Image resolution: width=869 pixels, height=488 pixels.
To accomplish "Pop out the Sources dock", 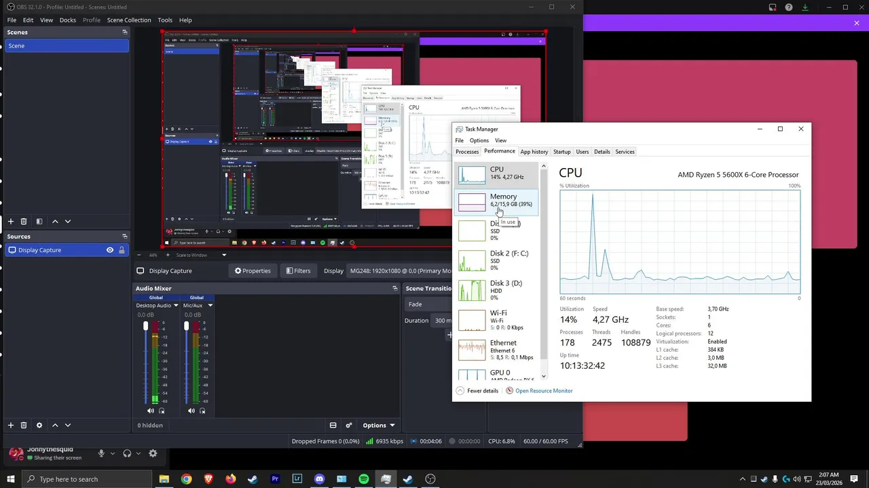I will pos(124,237).
